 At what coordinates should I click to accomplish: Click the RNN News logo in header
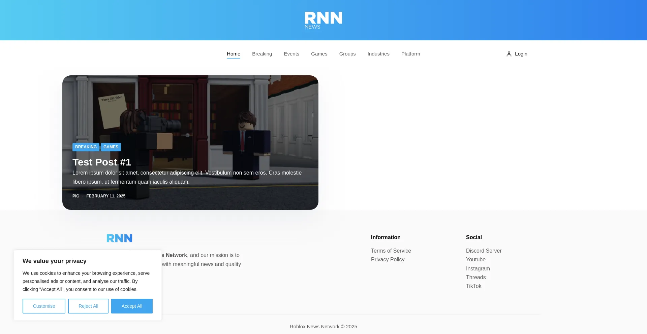tap(323, 20)
